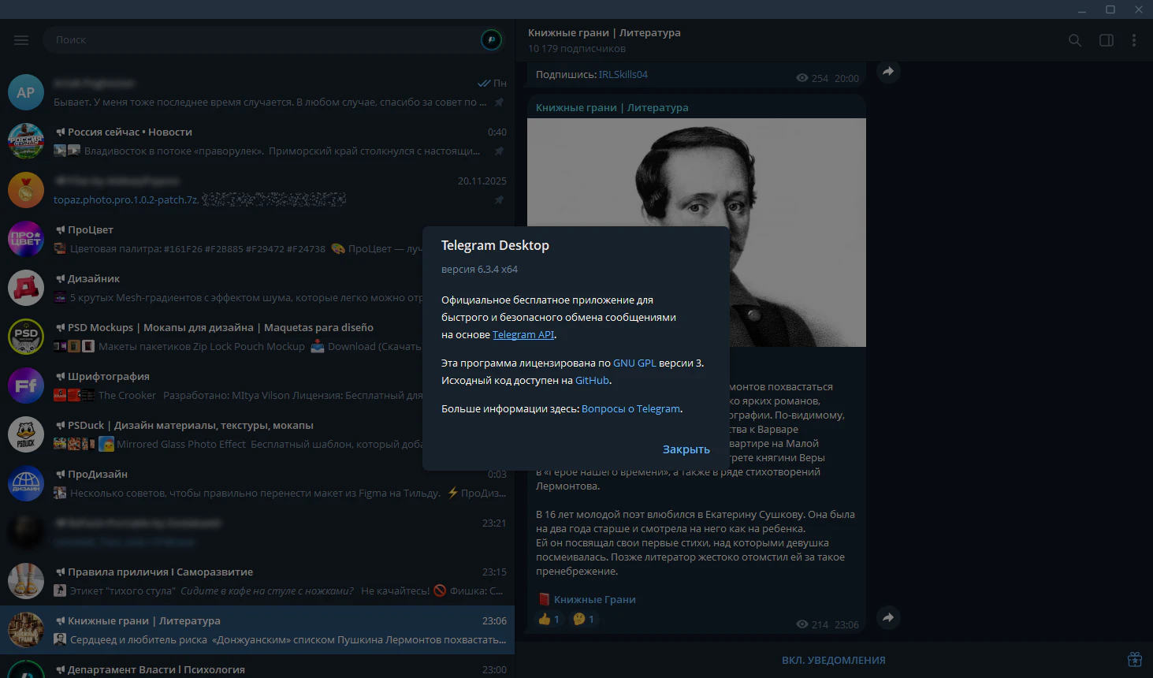Toggle the thumbs up reaction
The width and height of the screenshot is (1153, 678).
(549, 620)
